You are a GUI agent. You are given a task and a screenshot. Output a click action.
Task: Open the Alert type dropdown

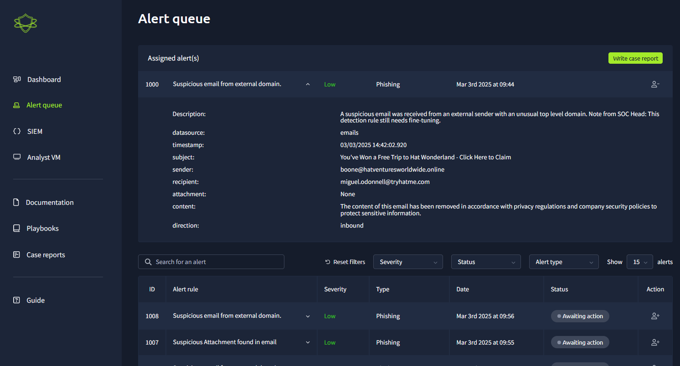point(564,262)
